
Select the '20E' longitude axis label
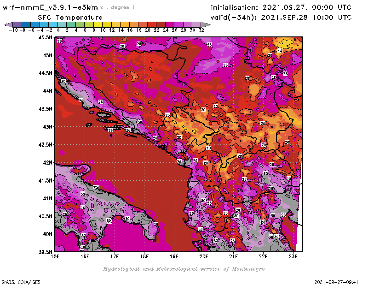pyautogui.click(x=204, y=256)
